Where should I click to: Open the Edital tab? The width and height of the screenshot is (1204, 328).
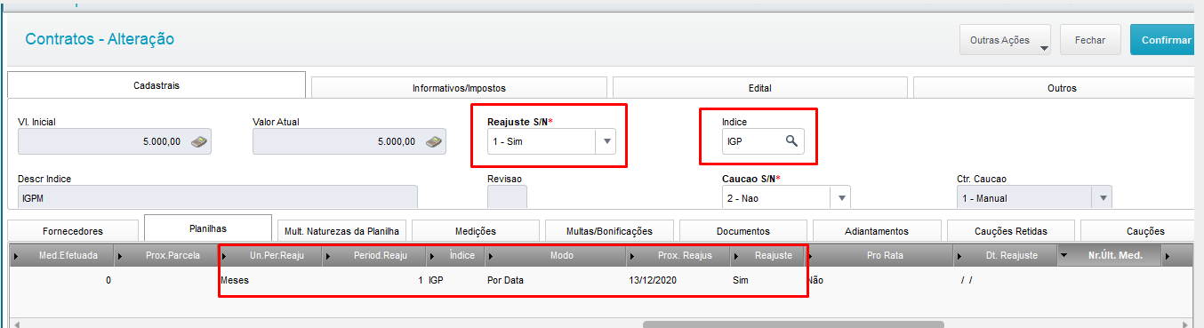pyautogui.click(x=759, y=88)
